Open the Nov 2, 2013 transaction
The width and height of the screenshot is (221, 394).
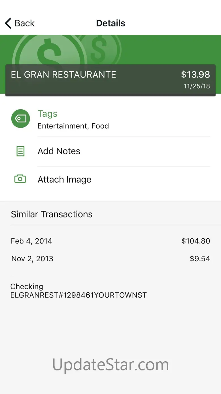pos(110,259)
